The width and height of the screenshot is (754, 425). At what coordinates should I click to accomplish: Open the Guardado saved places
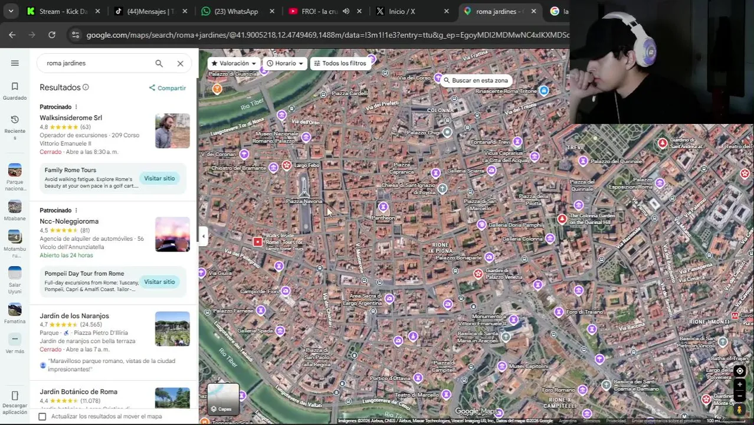15,91
